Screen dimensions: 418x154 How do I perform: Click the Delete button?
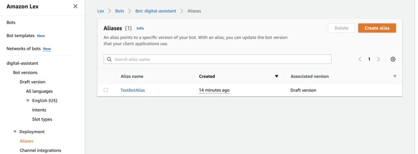342,28
